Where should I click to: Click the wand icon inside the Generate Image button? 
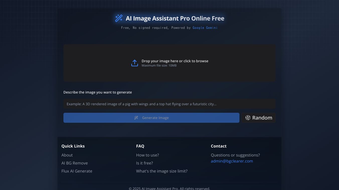pyautogui.click(x=136, y=118)
